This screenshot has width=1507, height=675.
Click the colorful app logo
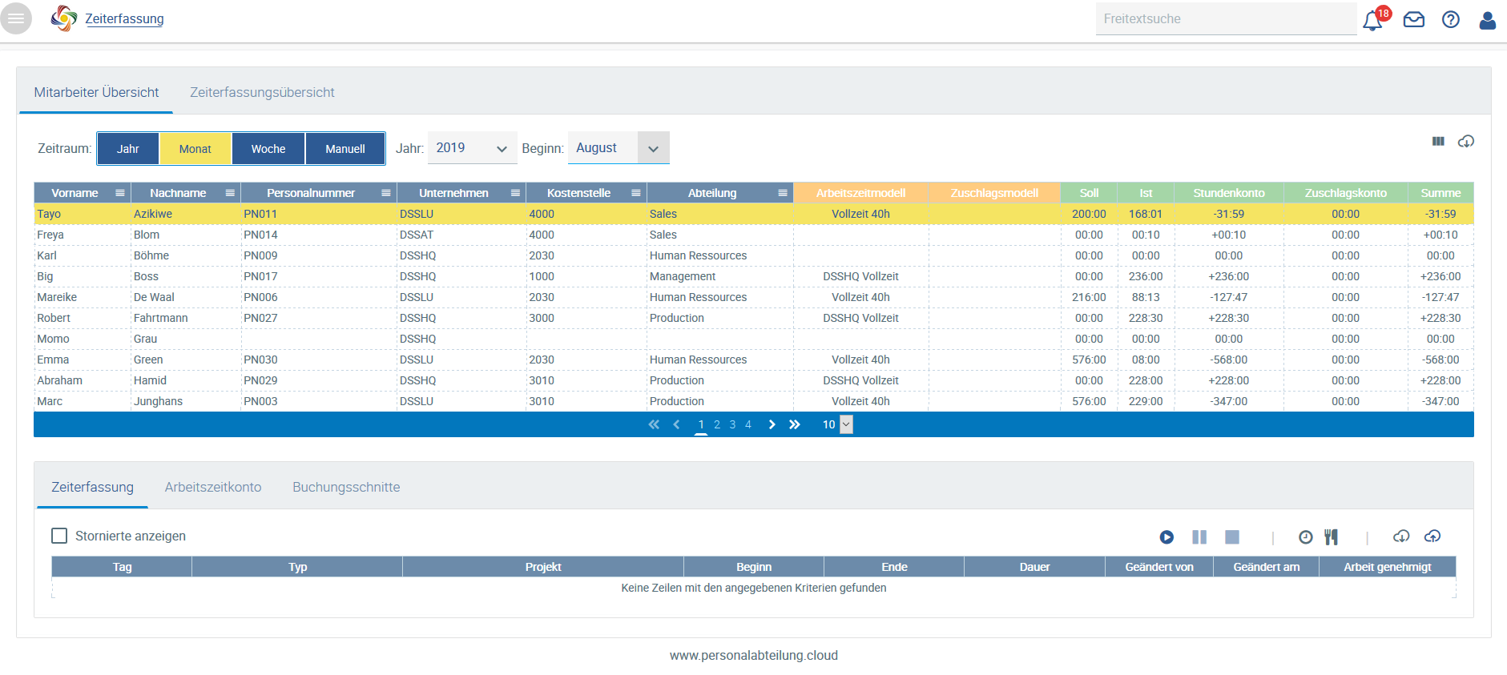[x=64, y=18]
